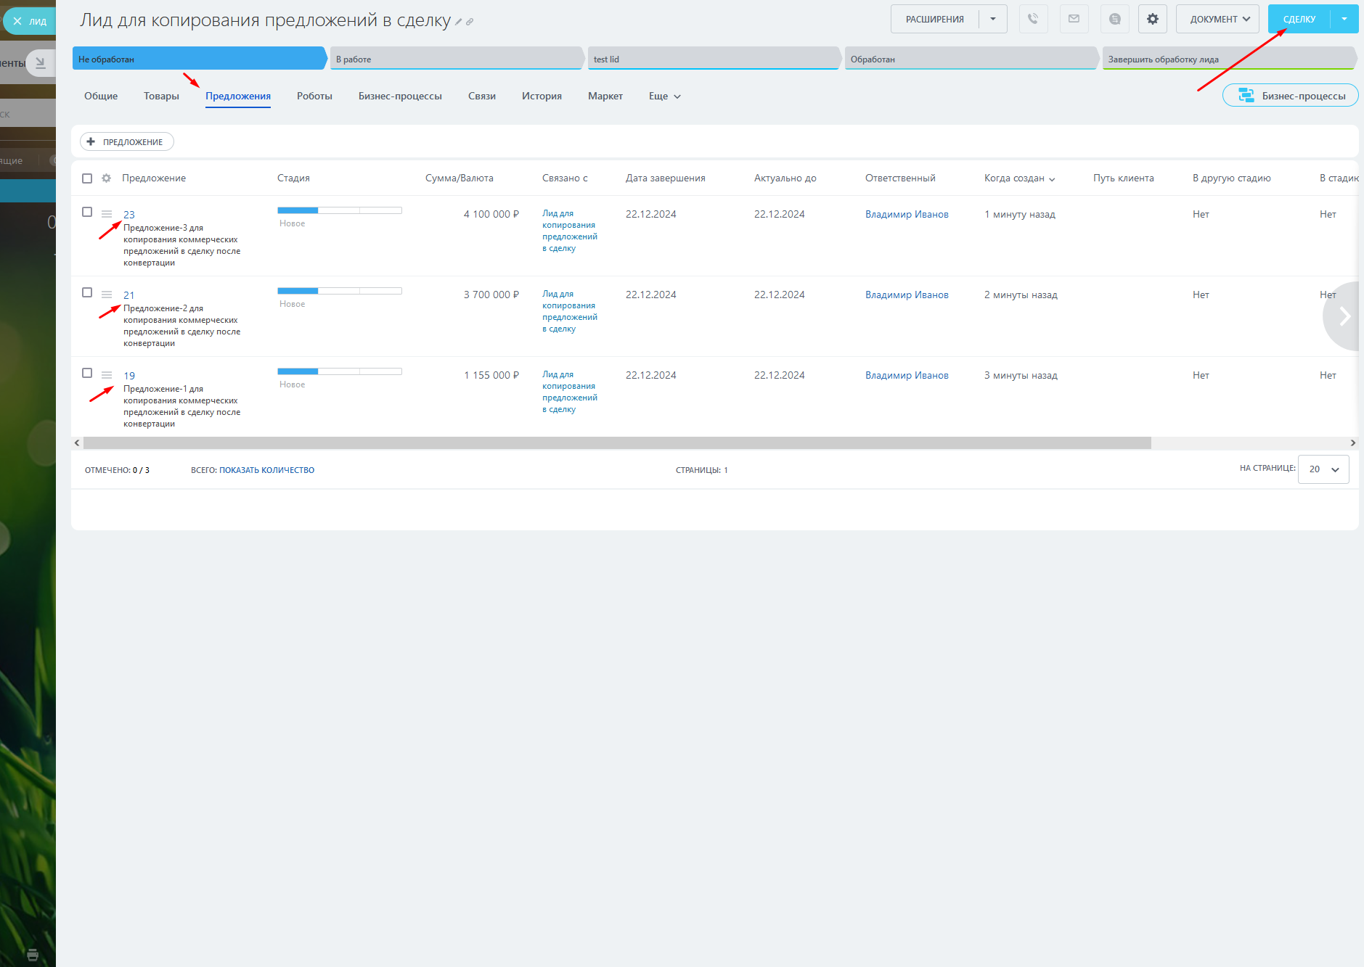Open grid settings gear in table header
1364x967 pixels.
tap(107, 178)
